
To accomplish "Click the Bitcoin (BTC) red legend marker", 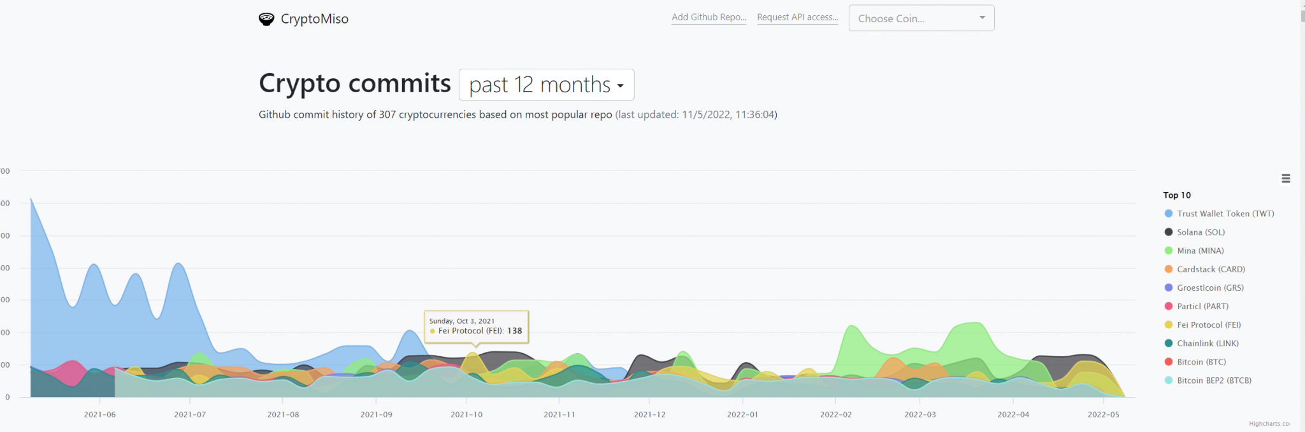I will click(x=1168, y=361).
